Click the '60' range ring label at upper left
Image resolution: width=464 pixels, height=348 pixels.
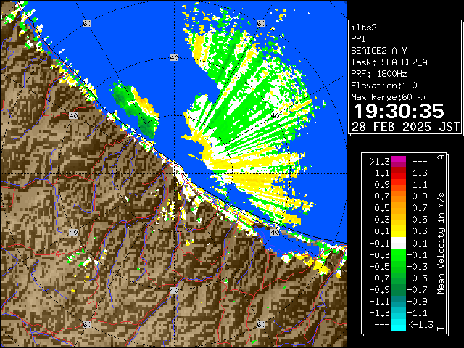87,23
